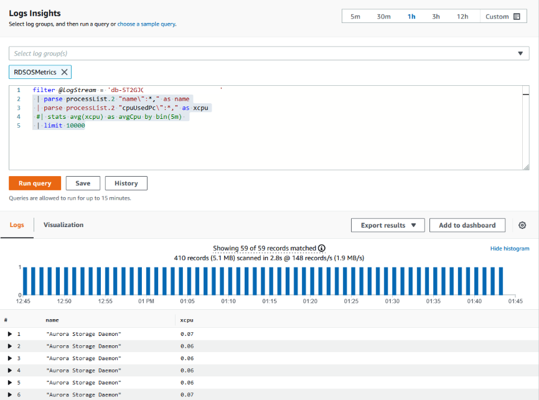The width and height of the screenshot is (539, 400).
Task: Add results to dashboard
Action: tap(467, 225)
